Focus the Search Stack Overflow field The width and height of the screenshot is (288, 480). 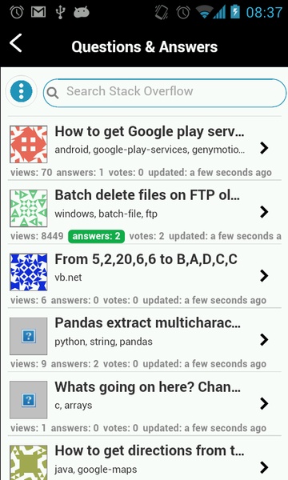(x=165, y=93)
